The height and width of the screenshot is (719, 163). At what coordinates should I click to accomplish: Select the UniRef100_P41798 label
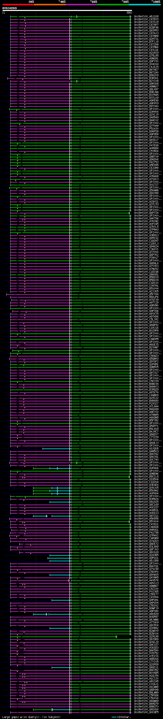(x=146, y=533)
